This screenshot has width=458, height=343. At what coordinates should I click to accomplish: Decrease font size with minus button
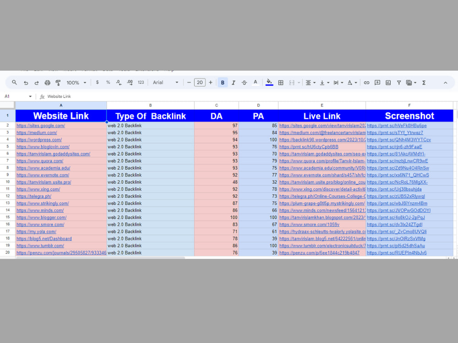tap(189, 82)
